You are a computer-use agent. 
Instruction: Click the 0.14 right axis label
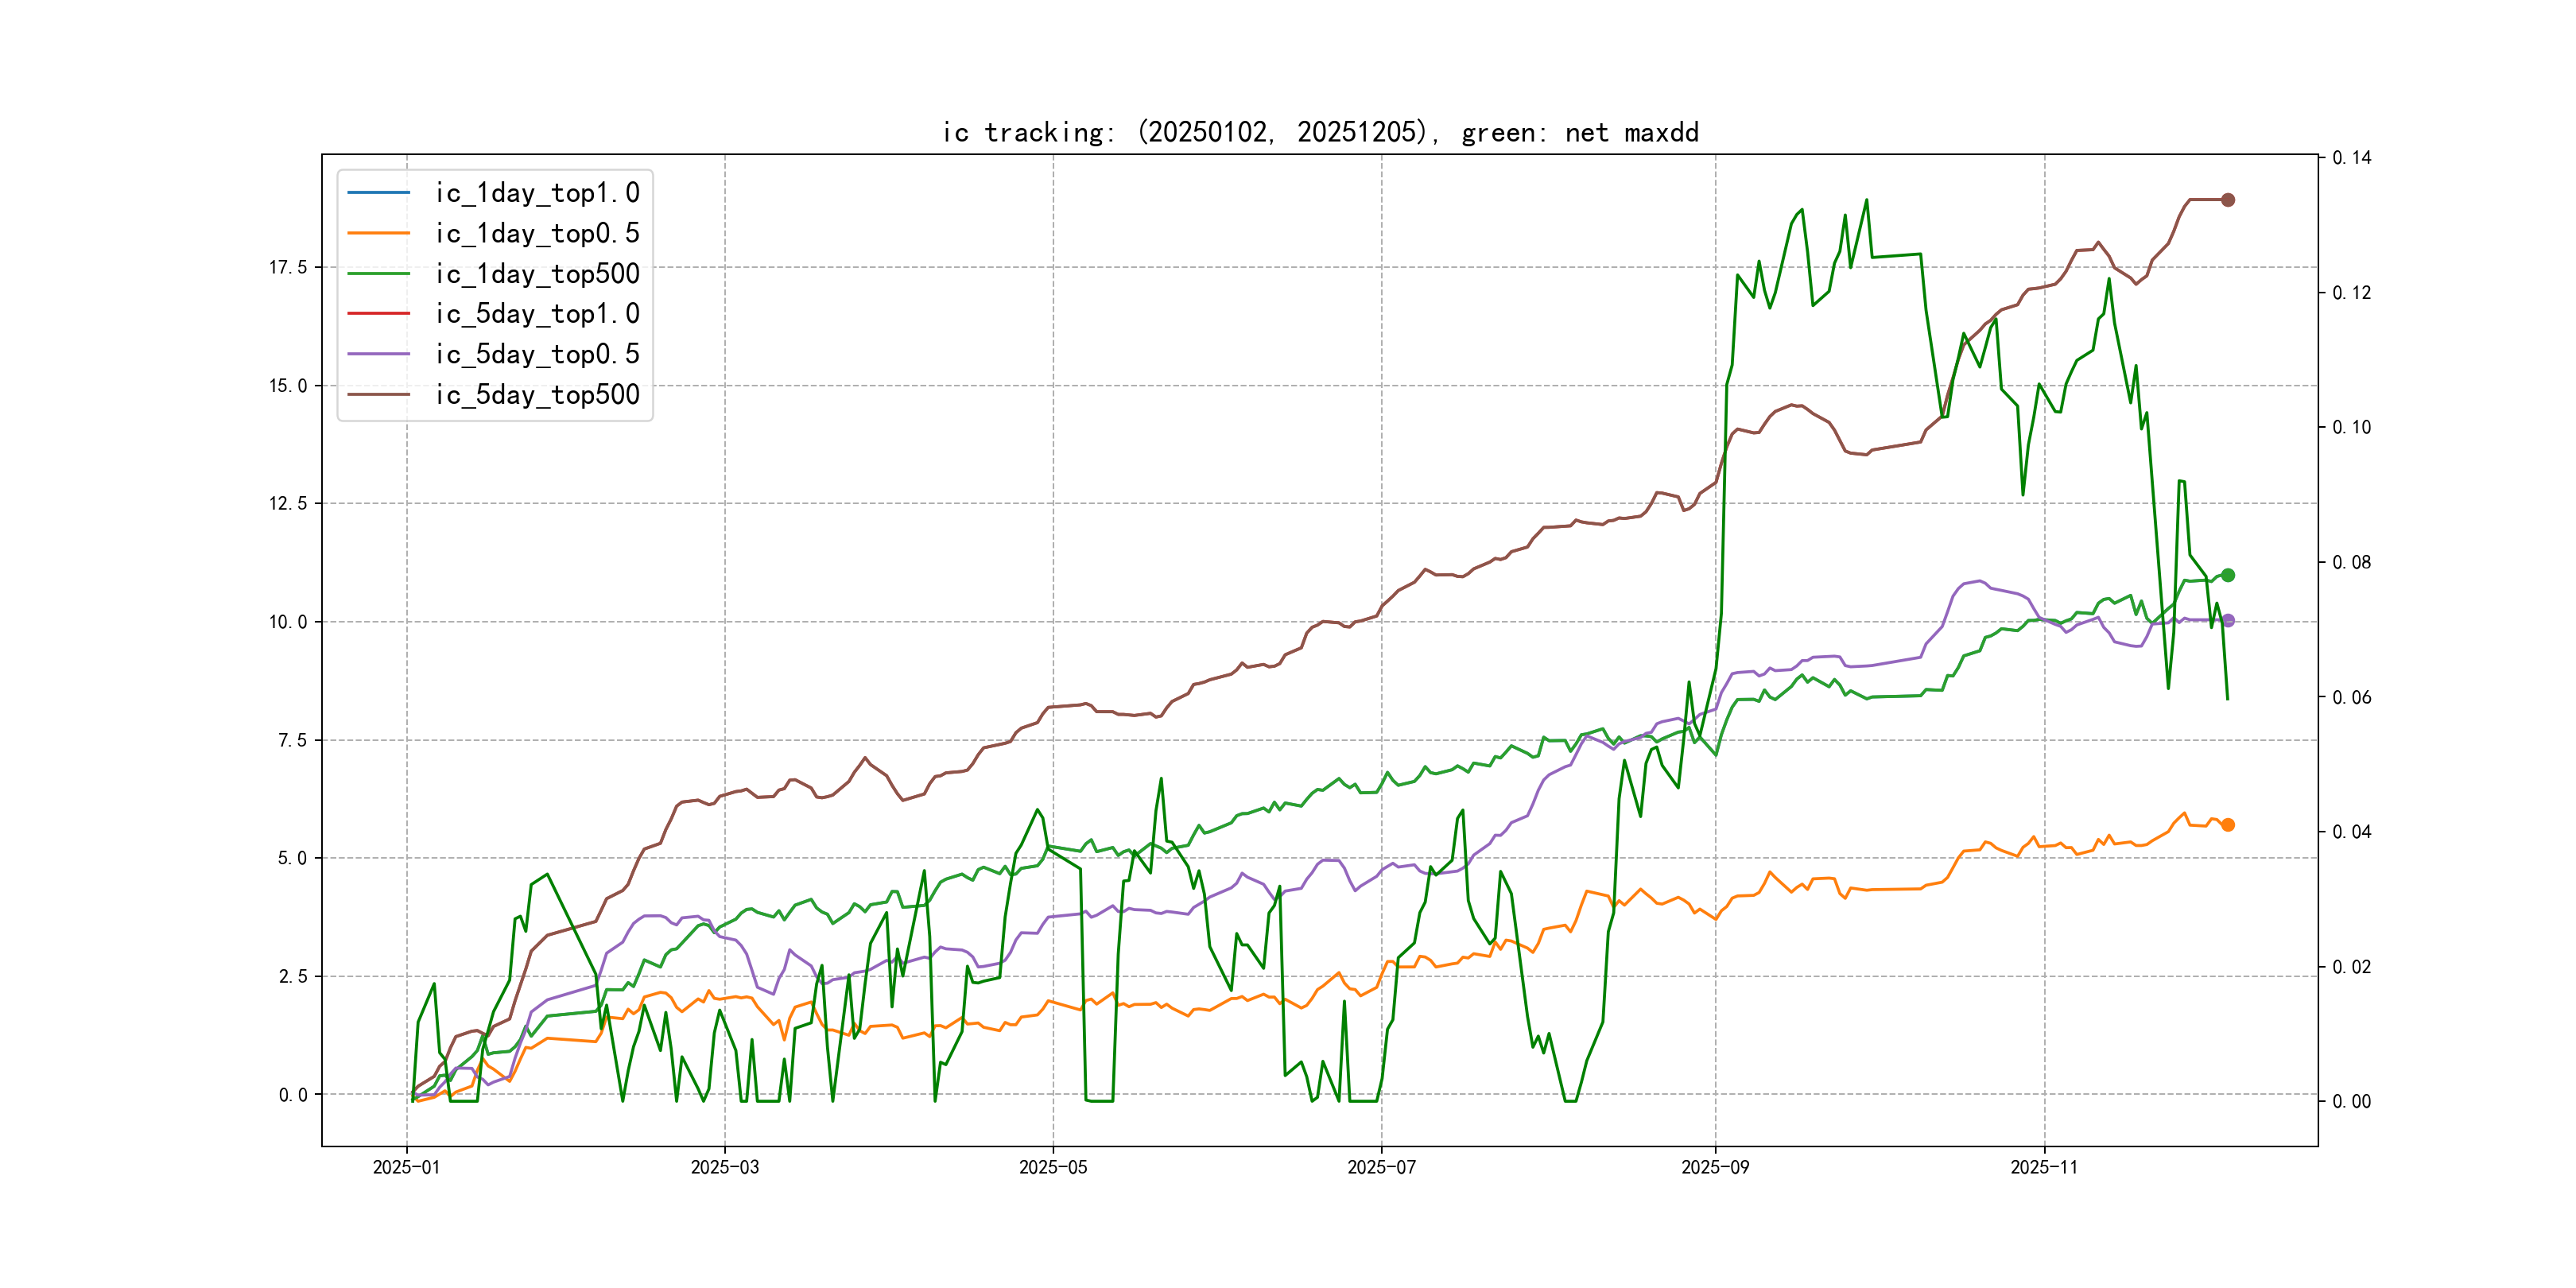pyautogui.click(x=2351, y=158)
